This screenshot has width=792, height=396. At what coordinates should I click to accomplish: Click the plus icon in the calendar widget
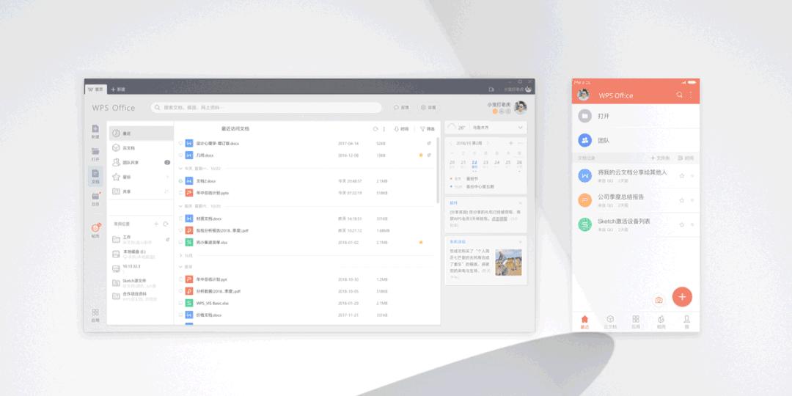point(510,143)
